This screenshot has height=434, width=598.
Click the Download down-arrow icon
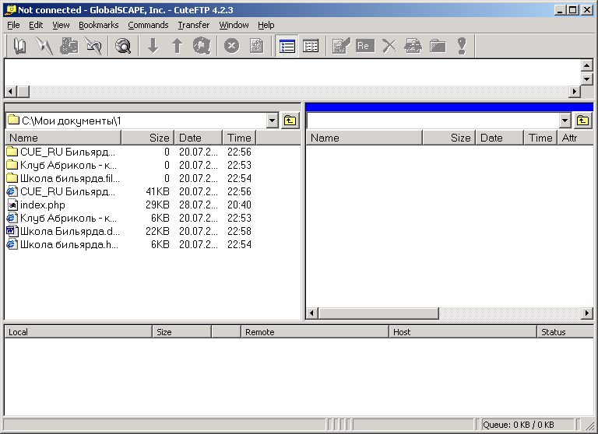[153, 46]
